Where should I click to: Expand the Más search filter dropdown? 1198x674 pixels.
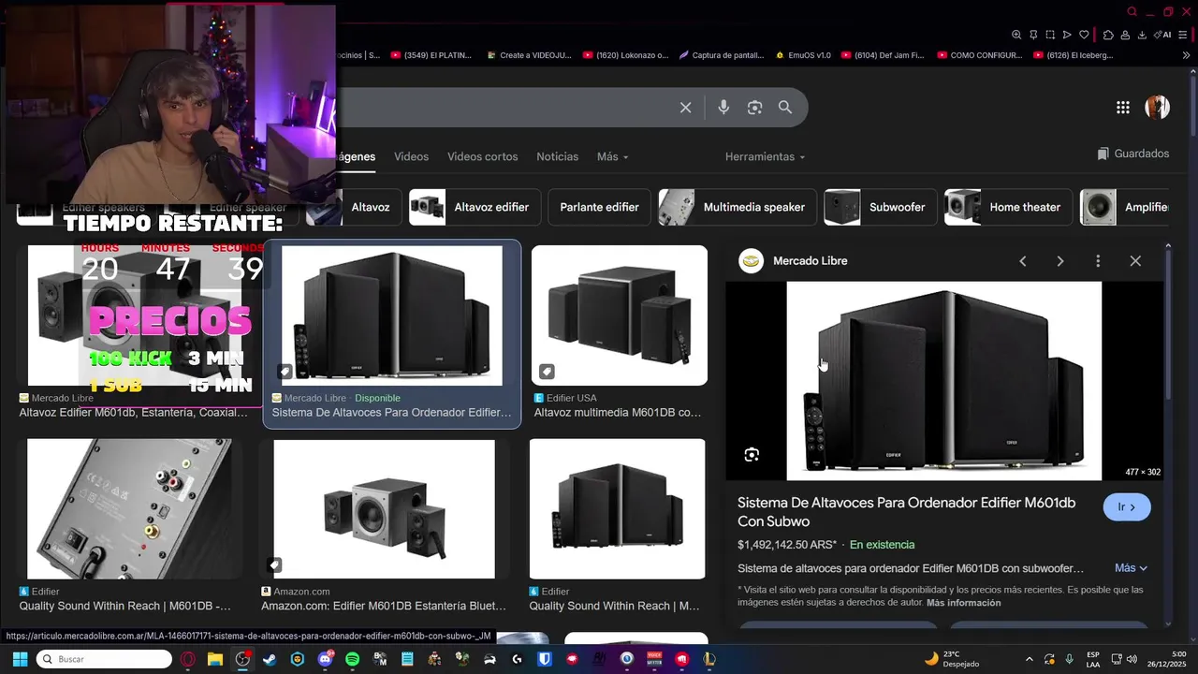(x=613, y=156)
